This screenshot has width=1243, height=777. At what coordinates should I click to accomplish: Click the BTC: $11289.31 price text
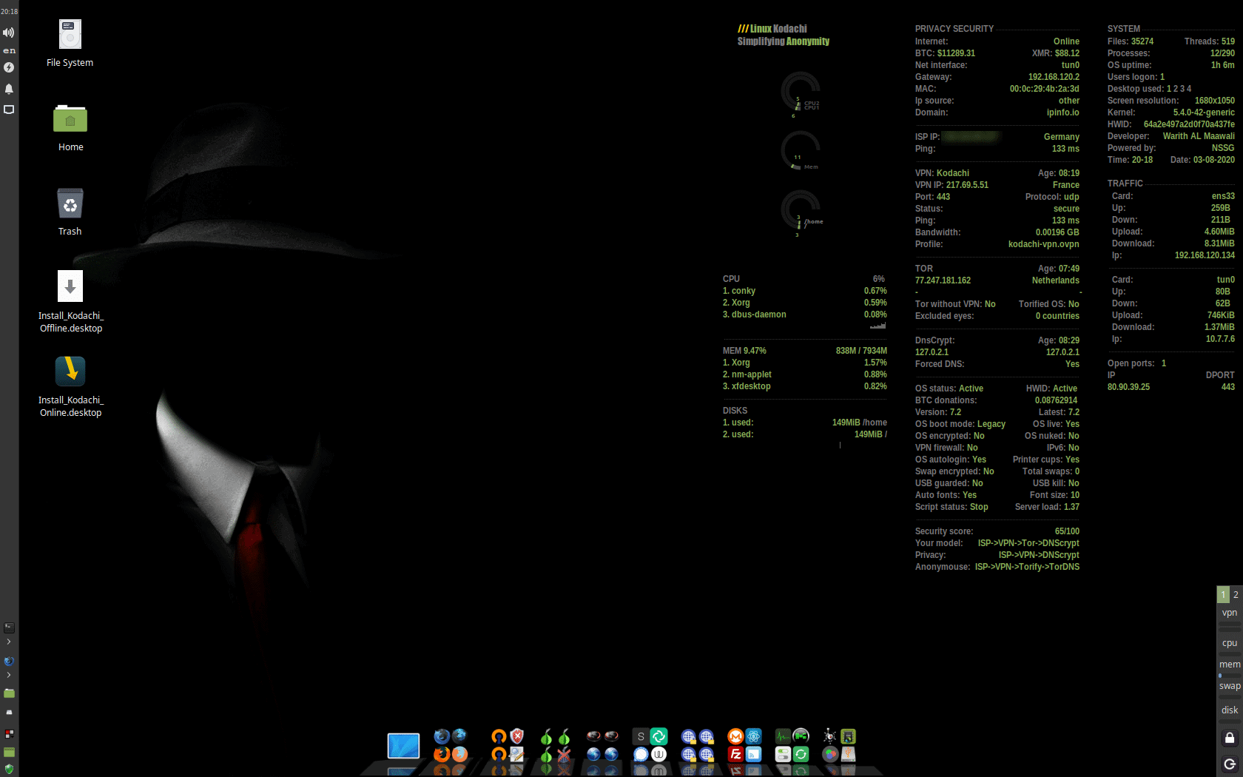point(945,53)
